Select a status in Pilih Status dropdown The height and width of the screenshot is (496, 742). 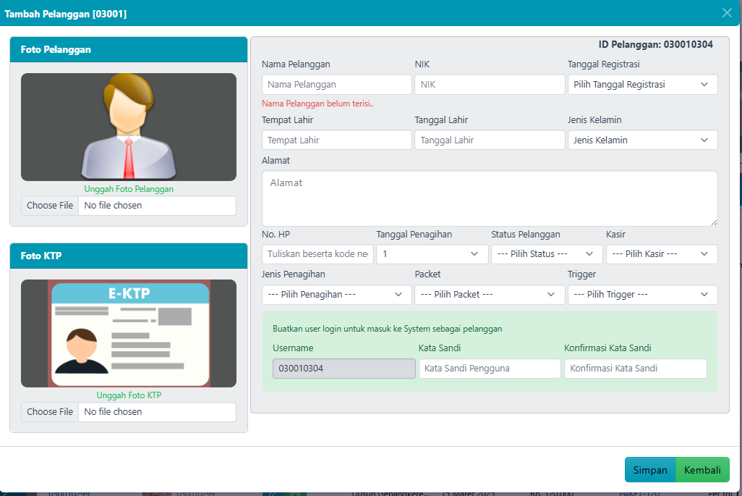tap(547, 254)
